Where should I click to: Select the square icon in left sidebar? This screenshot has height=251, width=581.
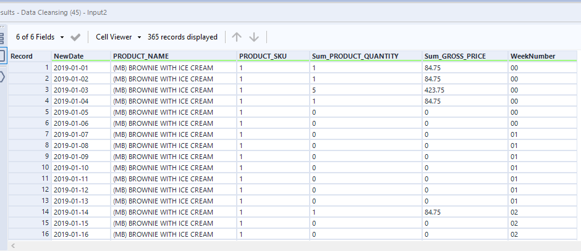coord(2,56)
